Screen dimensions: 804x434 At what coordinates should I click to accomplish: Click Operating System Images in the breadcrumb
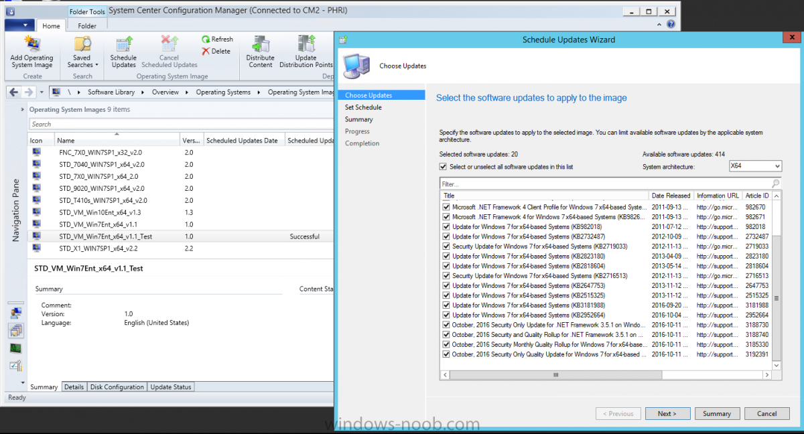click(x=300, y=92)
